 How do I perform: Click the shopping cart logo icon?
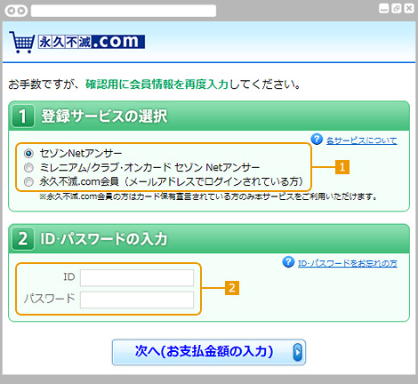pos(21,42)
